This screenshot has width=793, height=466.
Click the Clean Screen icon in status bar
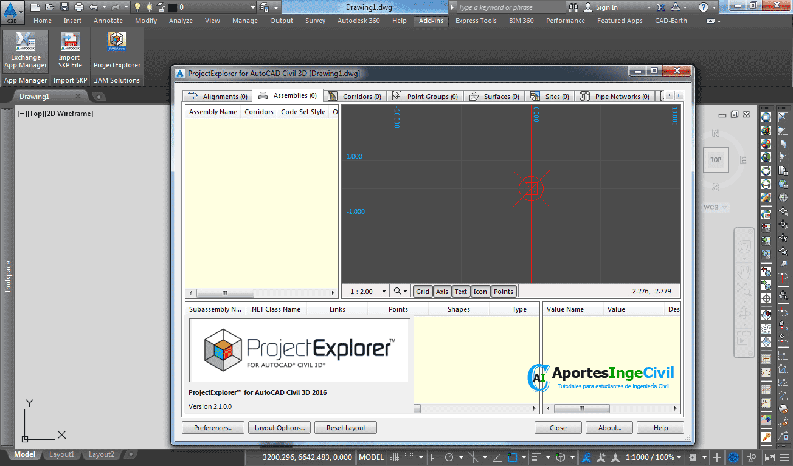(x=769, y=457)
